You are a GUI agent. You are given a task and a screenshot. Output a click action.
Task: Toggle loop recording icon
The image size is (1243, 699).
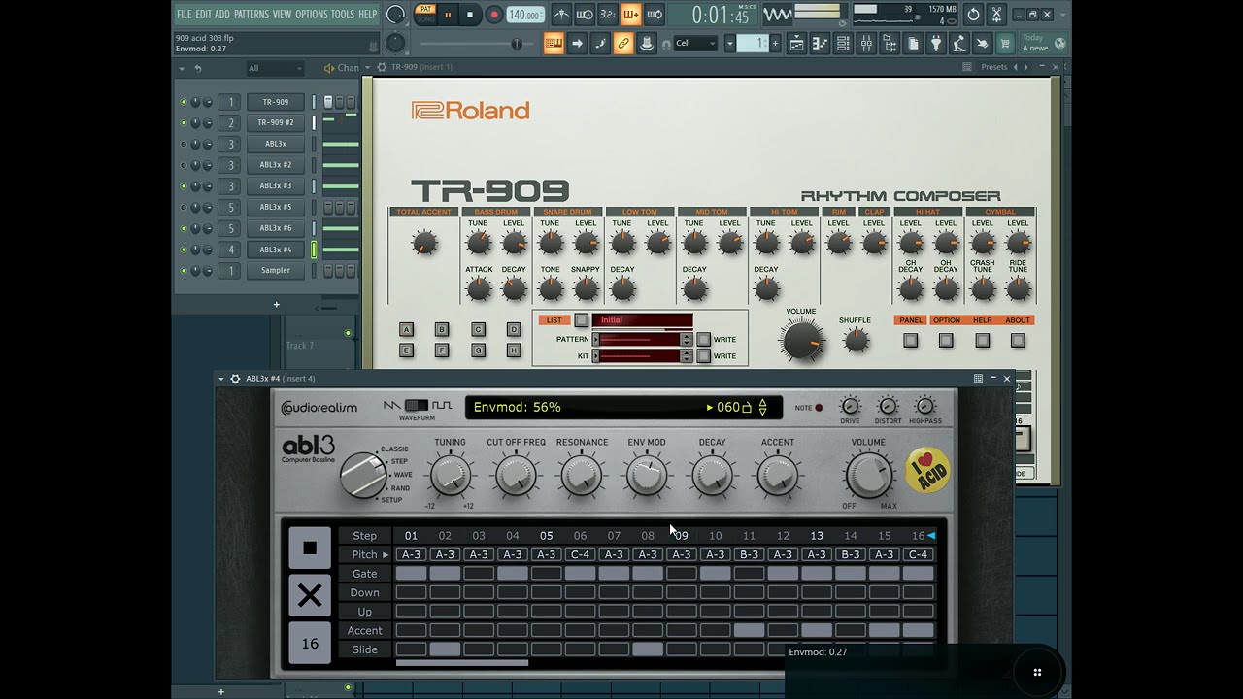655,15
